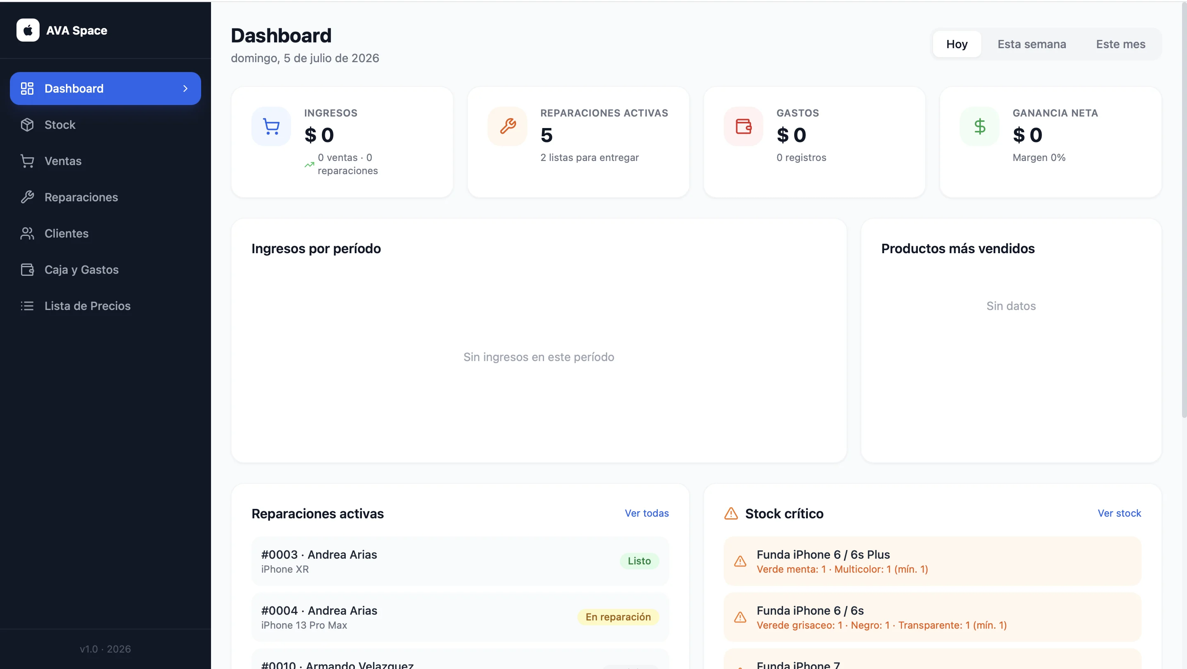This screenshot has width=1187, height=669.
Task: Click the green trend arrow under Ingresos
Action: click(x=309, y=164)
